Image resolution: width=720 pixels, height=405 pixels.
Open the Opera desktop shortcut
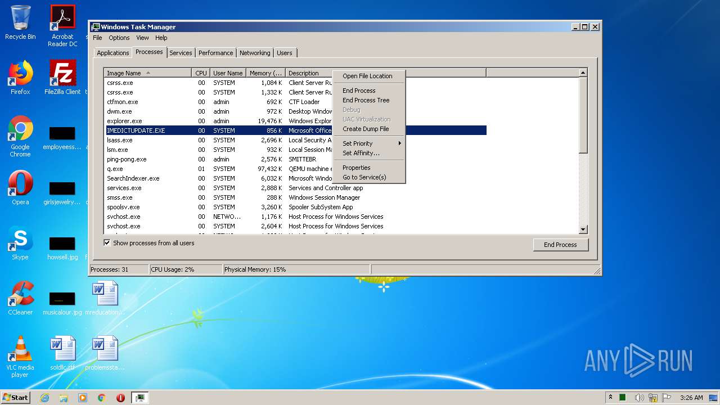pyautogui.click(x=20, y=188)
